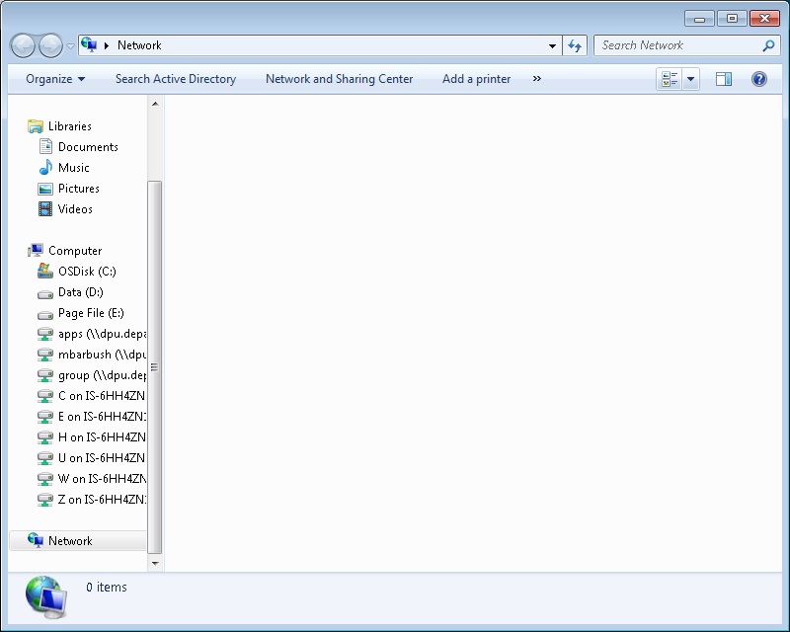Select Libraries in navigation pane
This screenshot has width=790, height=632.
(69, 126)
